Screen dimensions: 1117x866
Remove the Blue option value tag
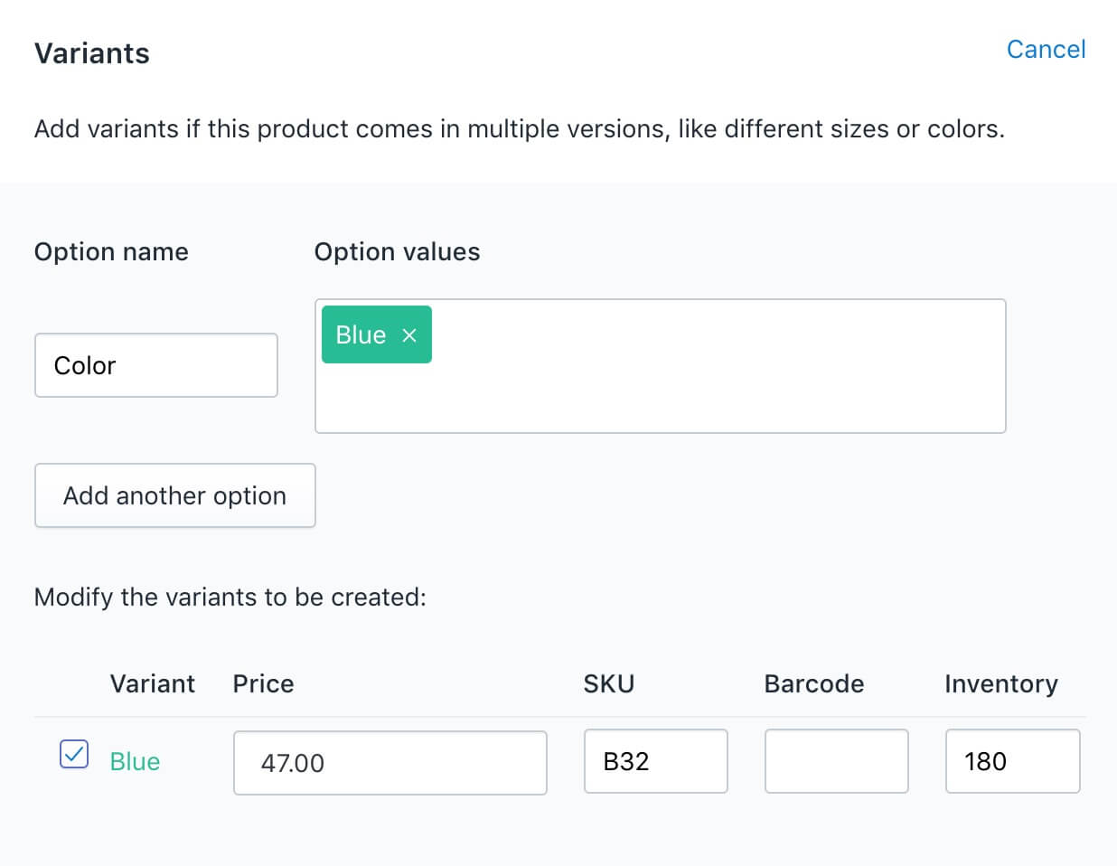[408, 334]
